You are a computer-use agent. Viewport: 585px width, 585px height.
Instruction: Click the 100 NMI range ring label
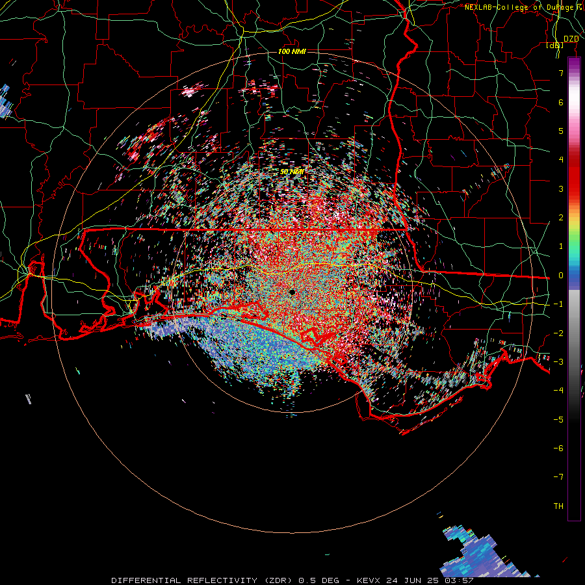[x=292, y=51]
